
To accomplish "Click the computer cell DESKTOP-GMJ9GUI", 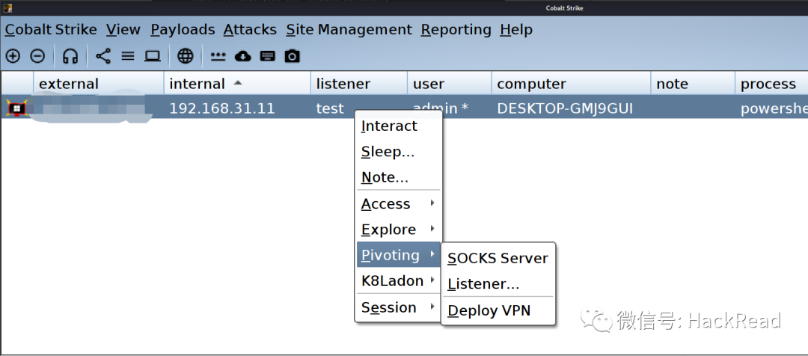I will pos(565,108).
